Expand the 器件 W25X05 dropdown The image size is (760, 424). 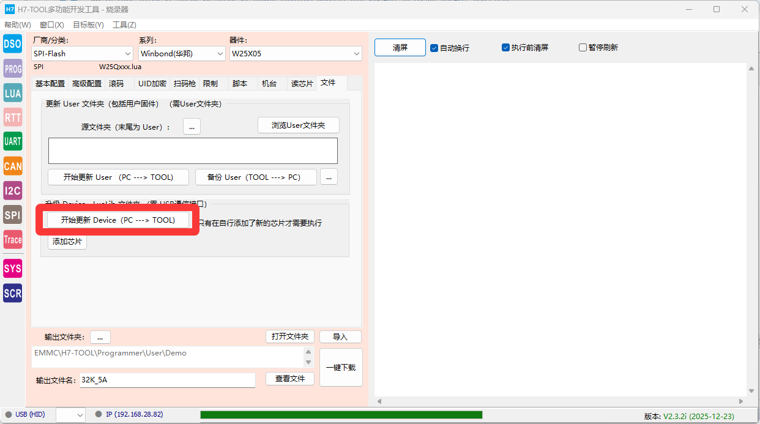pos(296,54)
